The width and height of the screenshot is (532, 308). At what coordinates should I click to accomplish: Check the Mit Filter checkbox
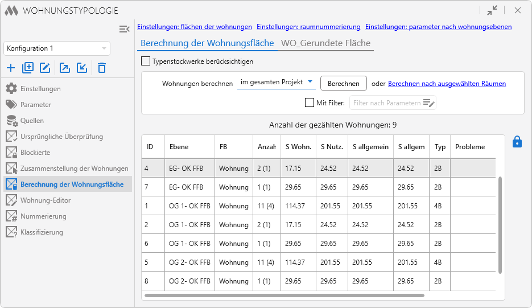pyautogui.click(x=310, y=102)
